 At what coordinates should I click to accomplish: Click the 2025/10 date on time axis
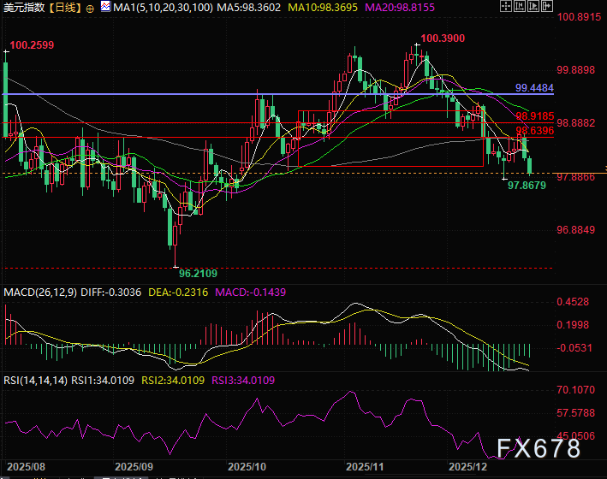click(x=248, y=468)
